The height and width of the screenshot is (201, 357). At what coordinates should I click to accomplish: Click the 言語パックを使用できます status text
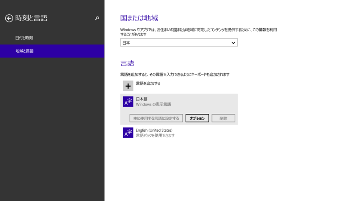(155, 135)
